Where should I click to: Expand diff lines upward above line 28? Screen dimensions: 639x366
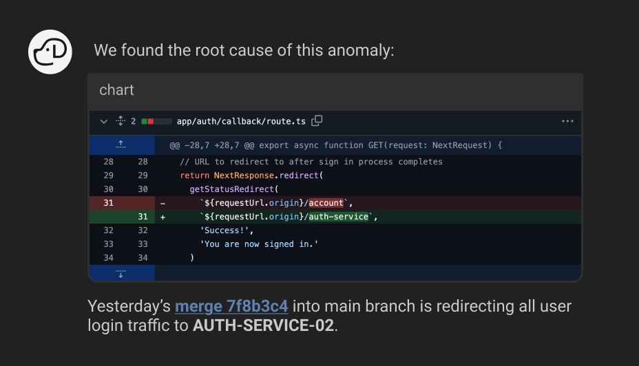tap(121, 144)
